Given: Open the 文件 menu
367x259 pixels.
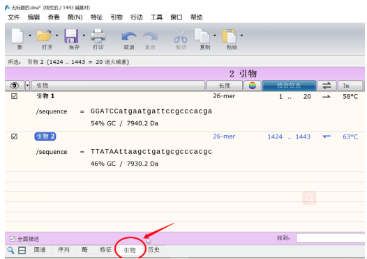Looking at the screenshot, I should (14, 17).
